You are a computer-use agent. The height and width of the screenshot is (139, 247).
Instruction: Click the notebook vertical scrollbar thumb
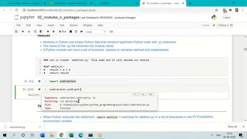tap(245, 49)
